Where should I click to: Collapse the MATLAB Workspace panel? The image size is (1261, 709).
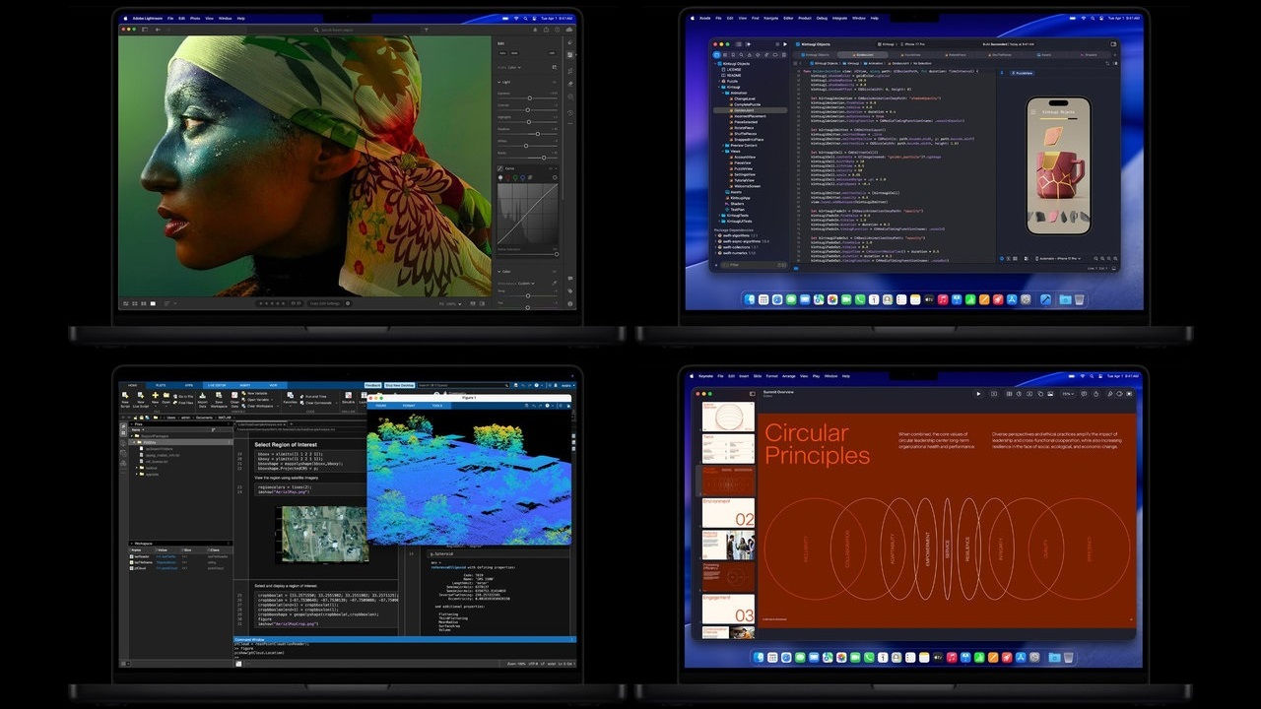132,542
